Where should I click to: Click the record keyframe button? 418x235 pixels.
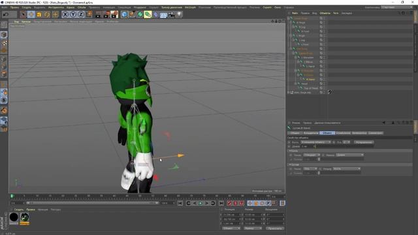click(229, 203)
